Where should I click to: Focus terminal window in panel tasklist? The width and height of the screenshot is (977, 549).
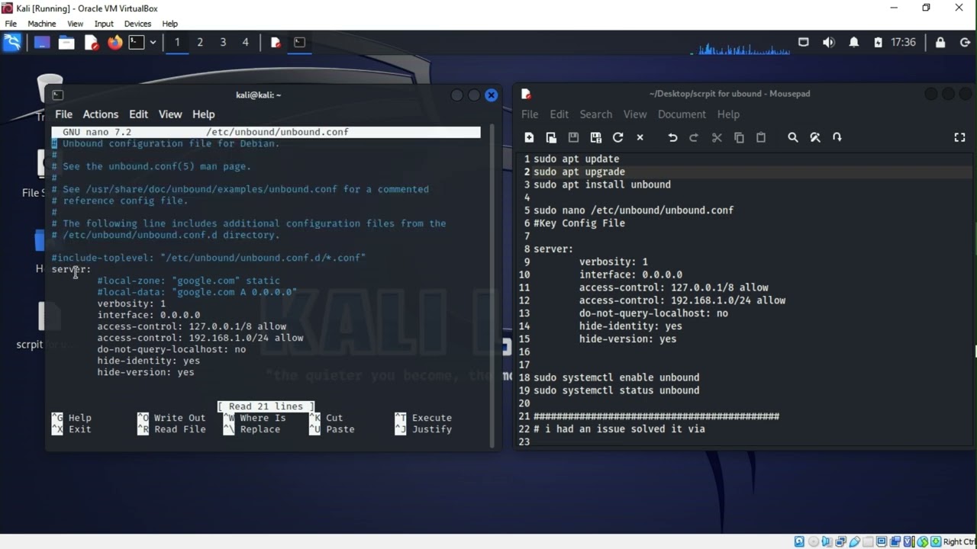[299, 43]
